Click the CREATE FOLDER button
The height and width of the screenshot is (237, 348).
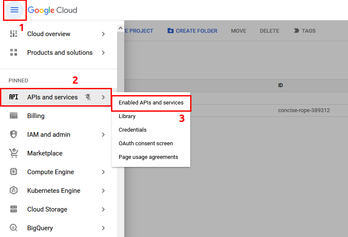[192, 31]
